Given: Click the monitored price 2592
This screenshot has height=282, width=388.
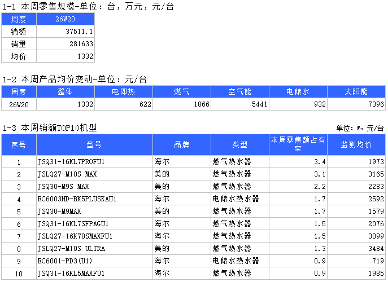Looking at the screenshot, I should 376,199.
